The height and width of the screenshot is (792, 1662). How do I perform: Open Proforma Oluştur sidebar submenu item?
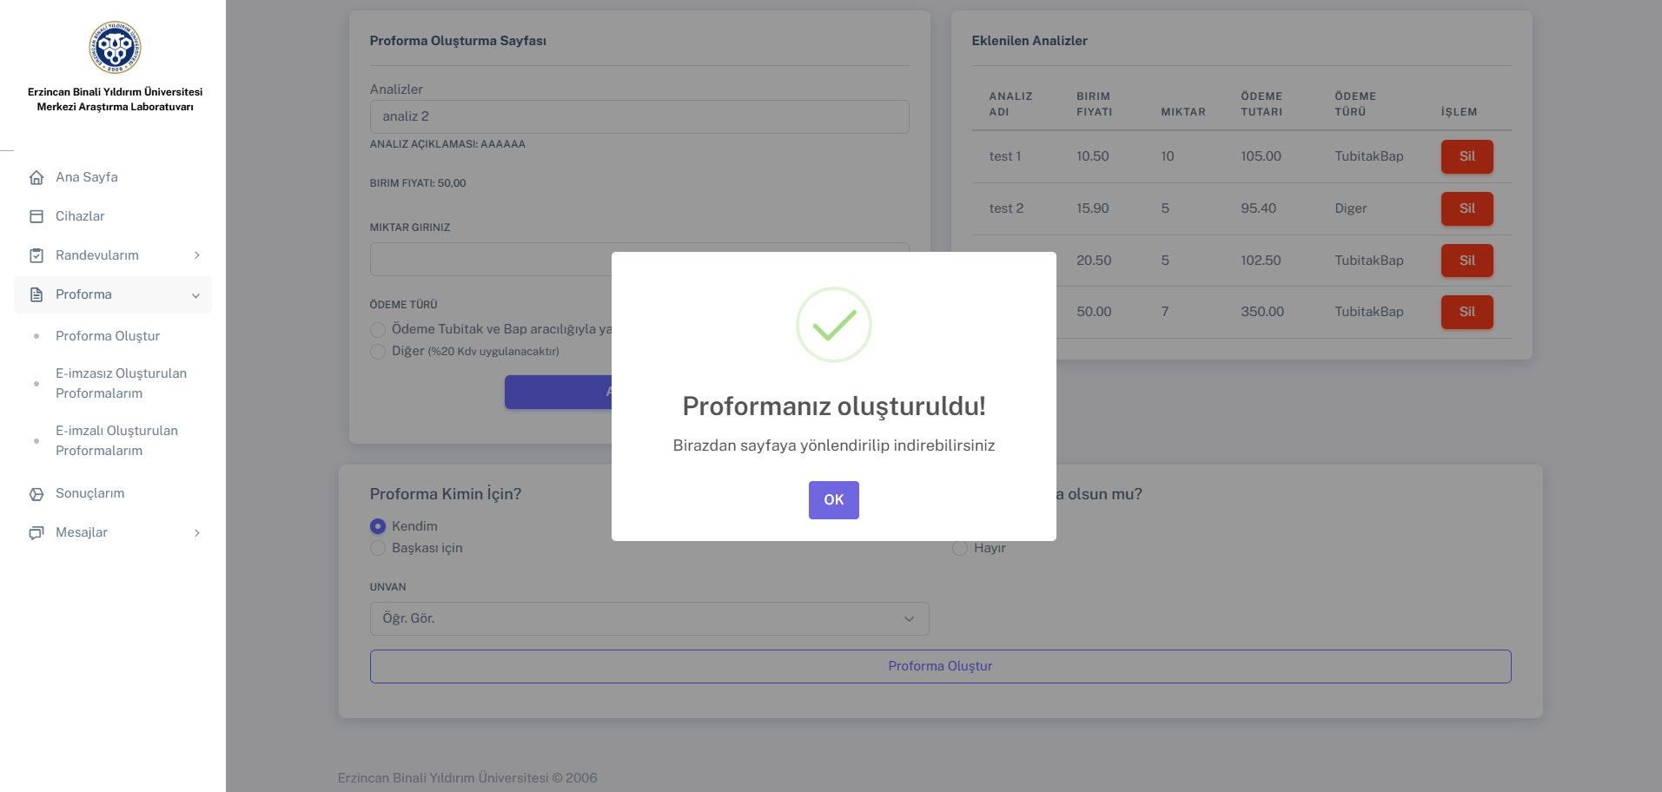click(108, 336)
